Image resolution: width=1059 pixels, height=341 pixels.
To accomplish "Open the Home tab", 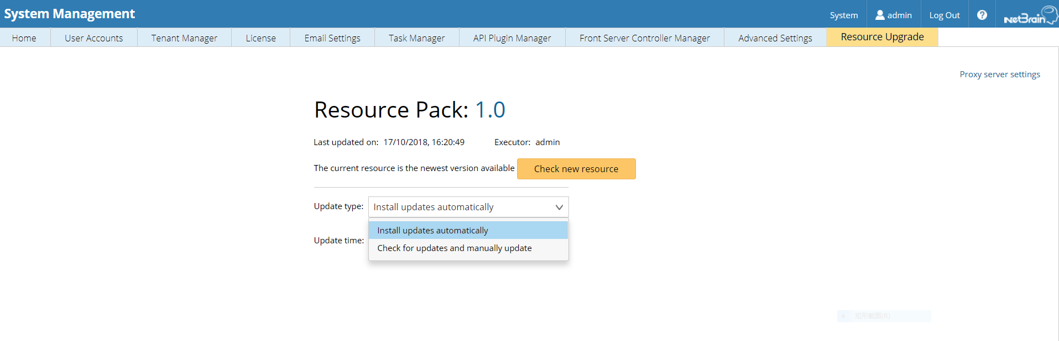I will click(x=24, y=38).
